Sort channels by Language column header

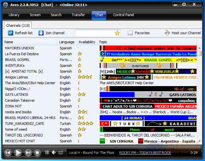[x=67, y=42]
